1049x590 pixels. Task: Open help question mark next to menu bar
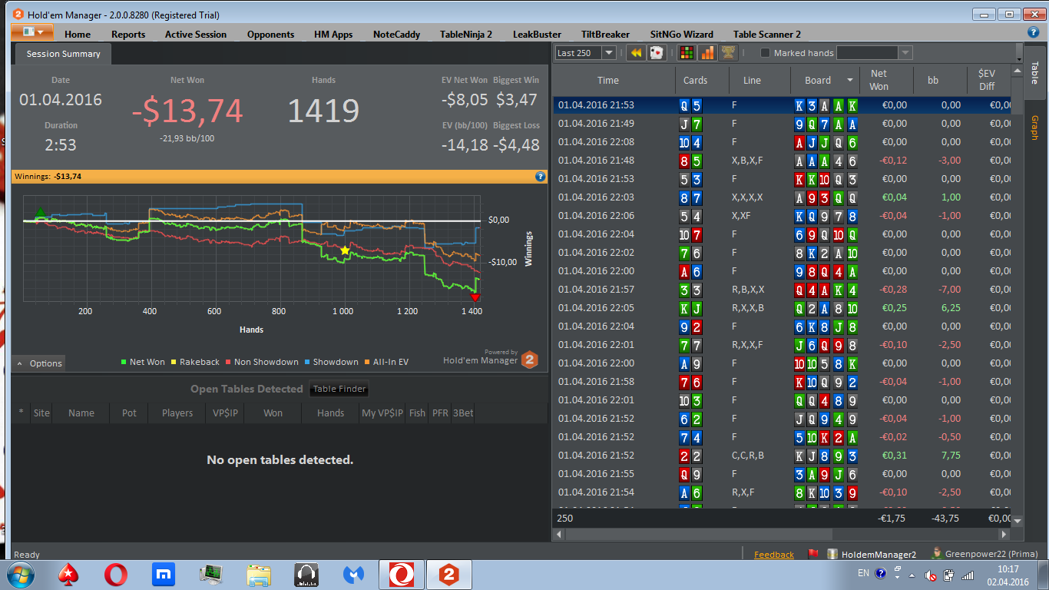click(1034, 32)
